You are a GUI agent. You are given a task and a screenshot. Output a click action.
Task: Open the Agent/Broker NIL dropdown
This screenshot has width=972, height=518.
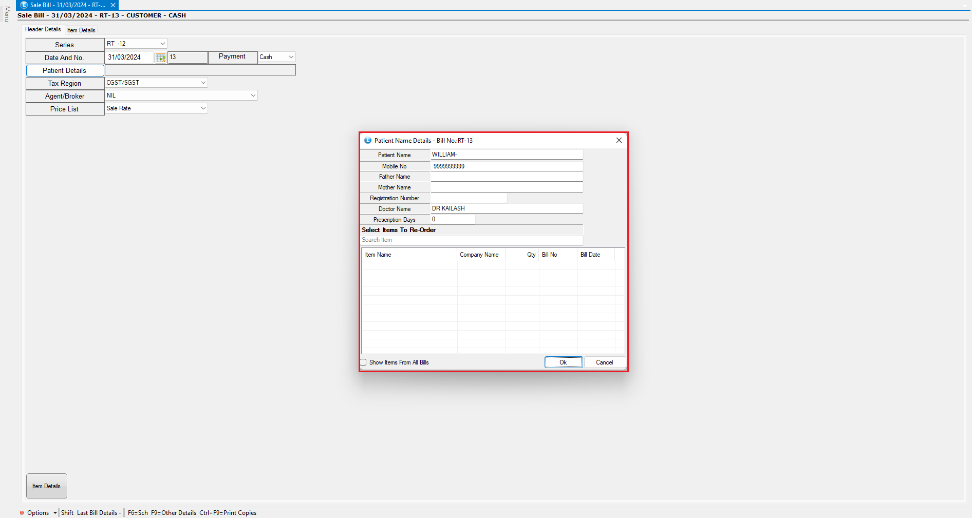point(253,95)
